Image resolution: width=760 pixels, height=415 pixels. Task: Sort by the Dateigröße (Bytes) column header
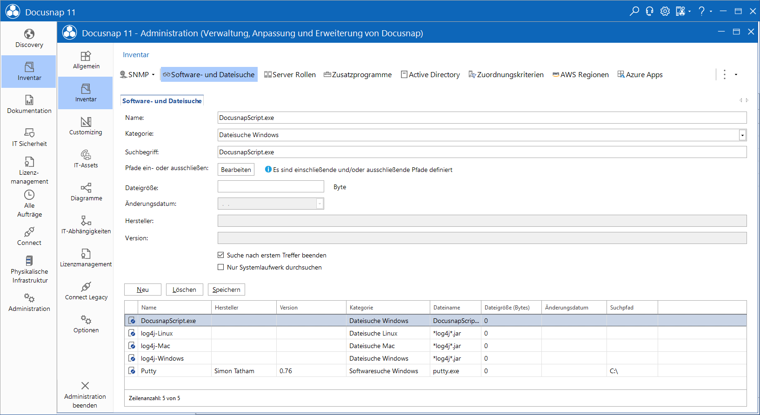(x=511, y=308)
